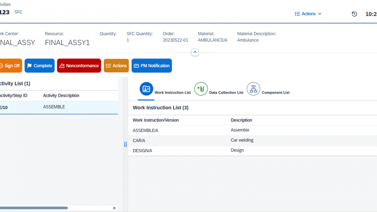Image resolution: width=377 pixels, height=212 pixels.
Task: Click the orange Actions button
Action: 116,66
